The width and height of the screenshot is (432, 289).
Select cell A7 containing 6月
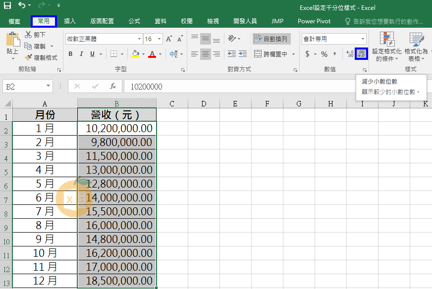point(45,197)
